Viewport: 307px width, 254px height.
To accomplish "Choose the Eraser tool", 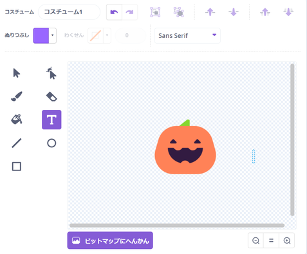I will click(x=51, y=96).
